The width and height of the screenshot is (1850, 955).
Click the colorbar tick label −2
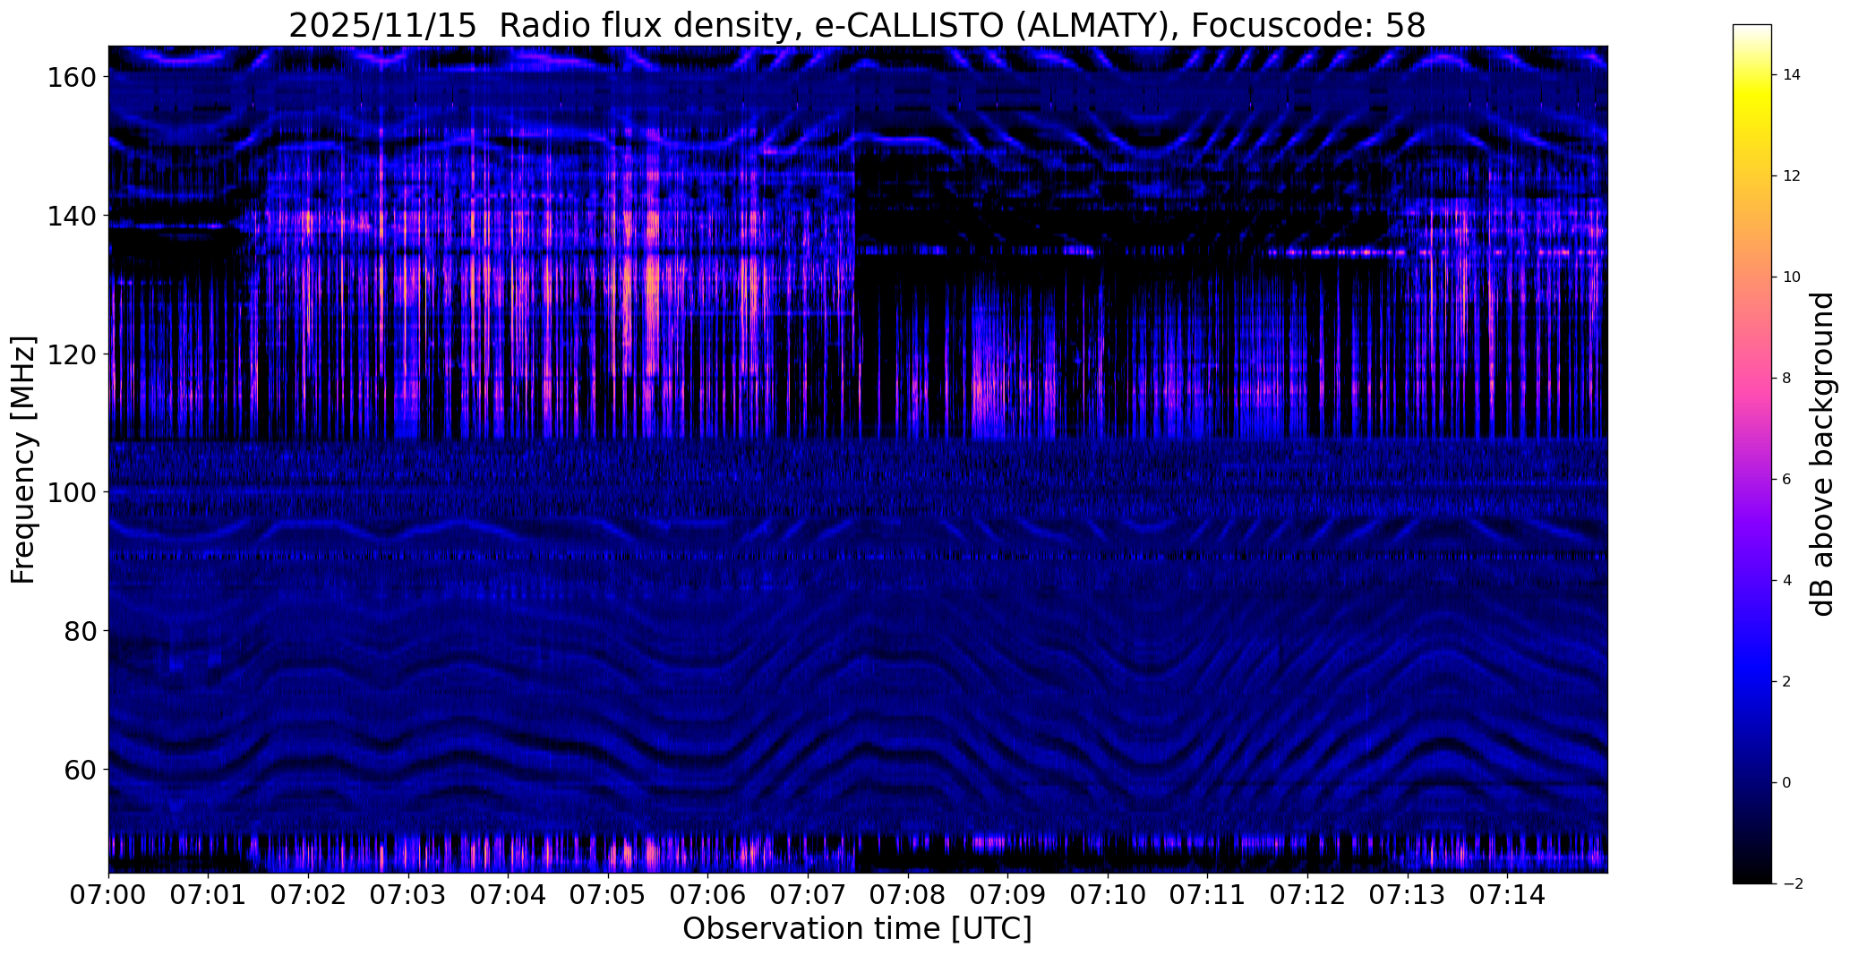click(1792, 884)
